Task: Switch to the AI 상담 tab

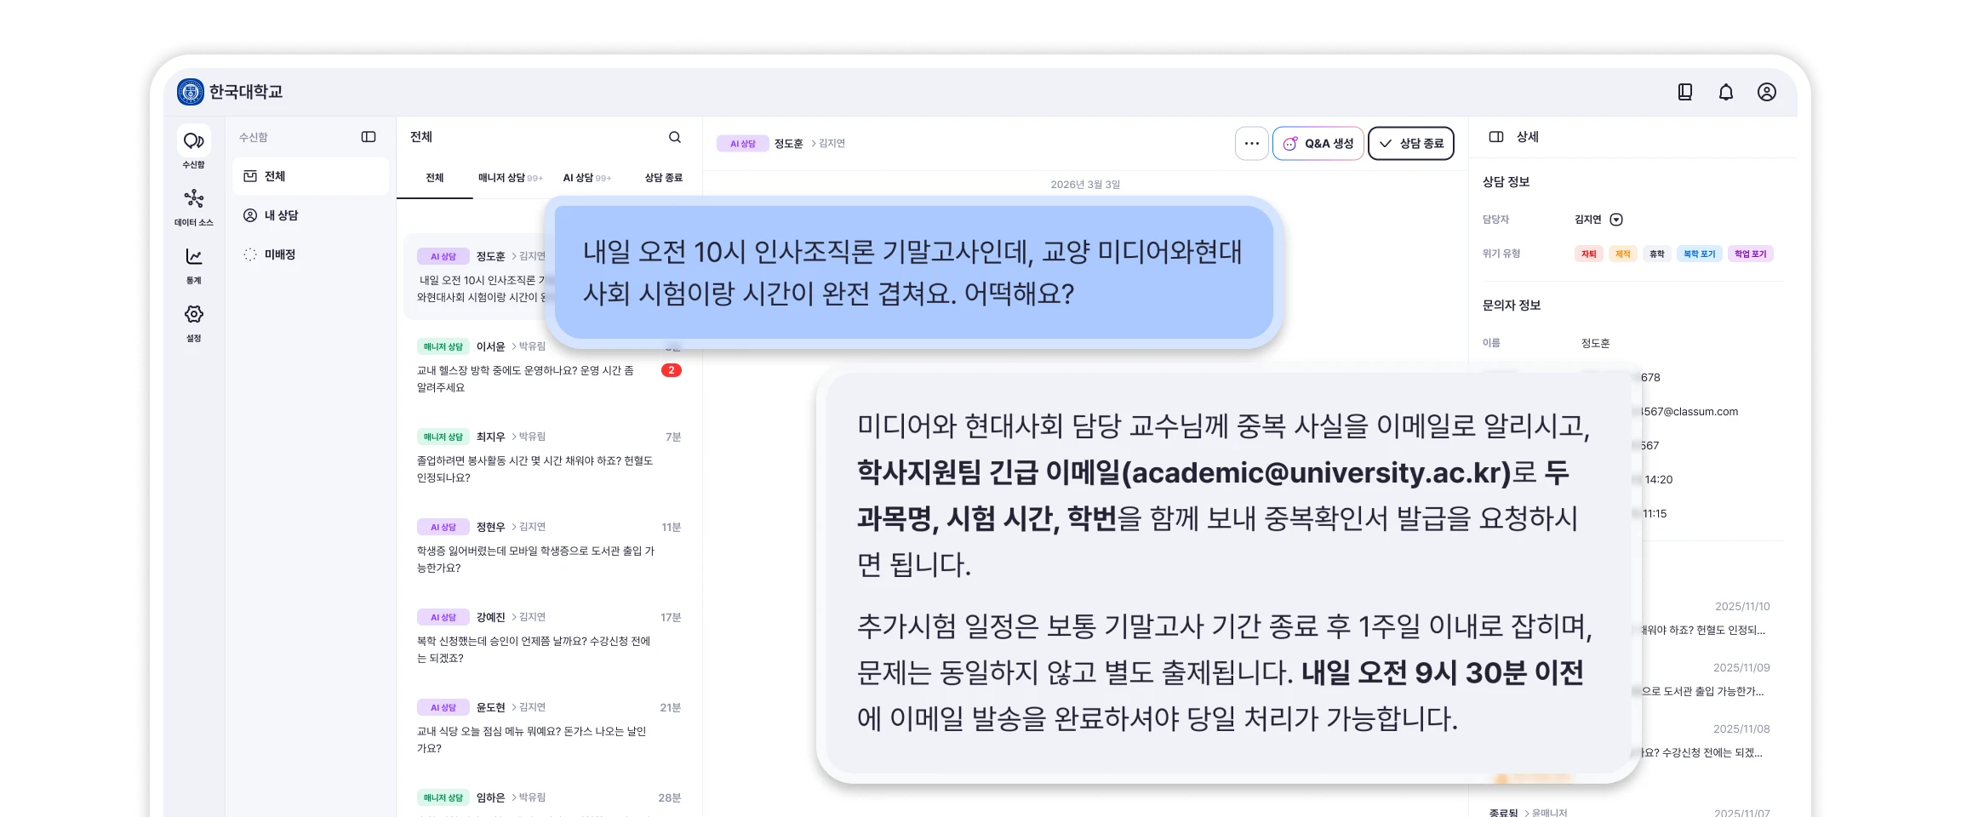Action: [x=586, y=178]
